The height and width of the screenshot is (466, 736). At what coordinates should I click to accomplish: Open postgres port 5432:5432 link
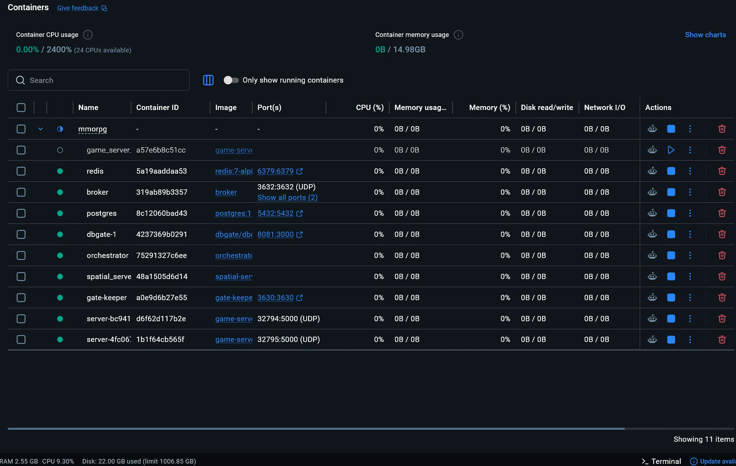280,213
